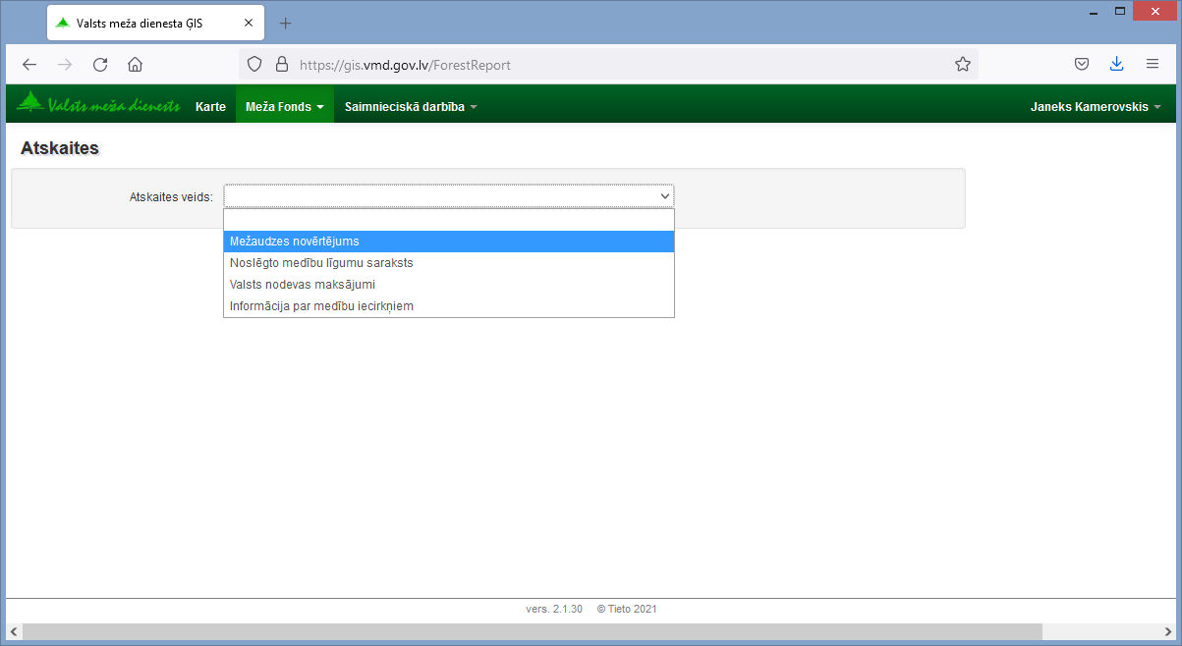
Task: View site padlock security information
Action: (x=282, y=65)
